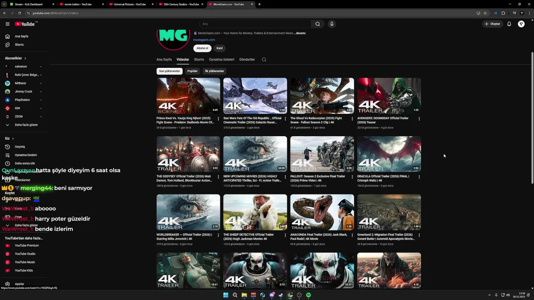Open the ANACONDA Final Trailer thumbnail

point(322,212)
